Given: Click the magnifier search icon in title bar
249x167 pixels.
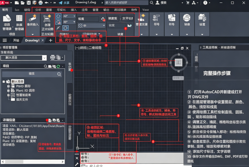Looking at the screenshot, I should (x=152, y=3).
